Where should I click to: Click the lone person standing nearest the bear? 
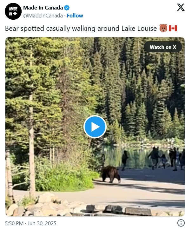click(x=124, y=160)
